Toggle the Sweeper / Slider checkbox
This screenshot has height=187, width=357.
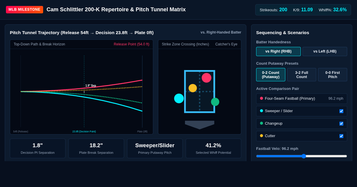(x=341, y=111)
